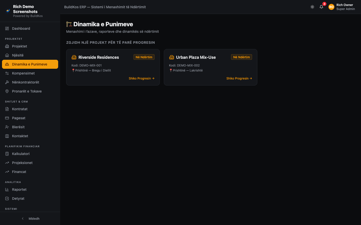Click the Detyrat checkbox icon
The width and height of the screenshot is (361, 225).
click(x=7, y=198)
